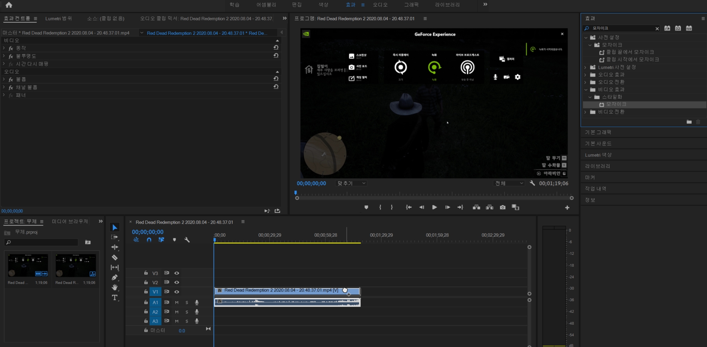Click program monitor playhead marker
Viewport: 707px width, 347px height.
coord(296,193)
